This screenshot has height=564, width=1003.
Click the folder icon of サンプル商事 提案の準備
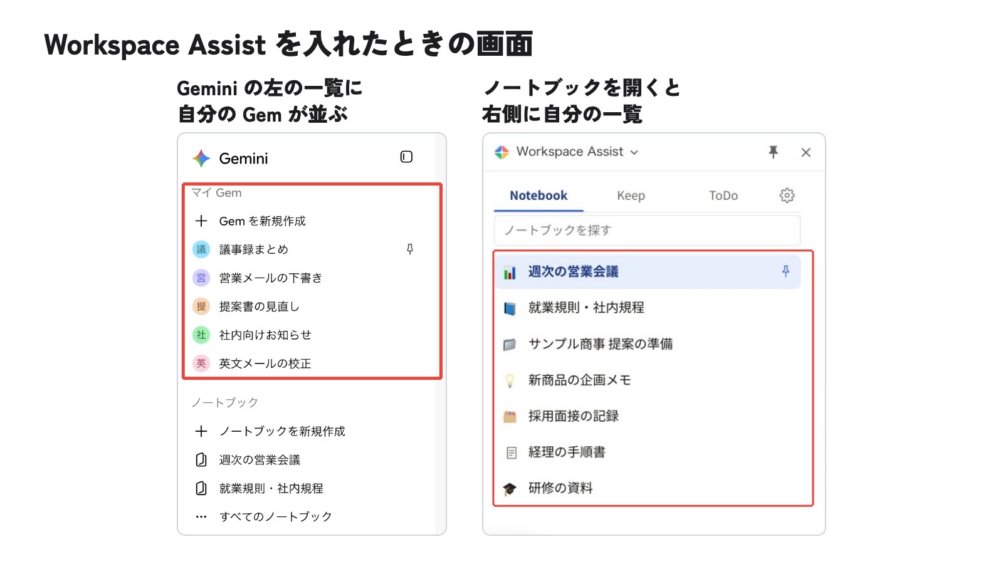pos(510,345)
